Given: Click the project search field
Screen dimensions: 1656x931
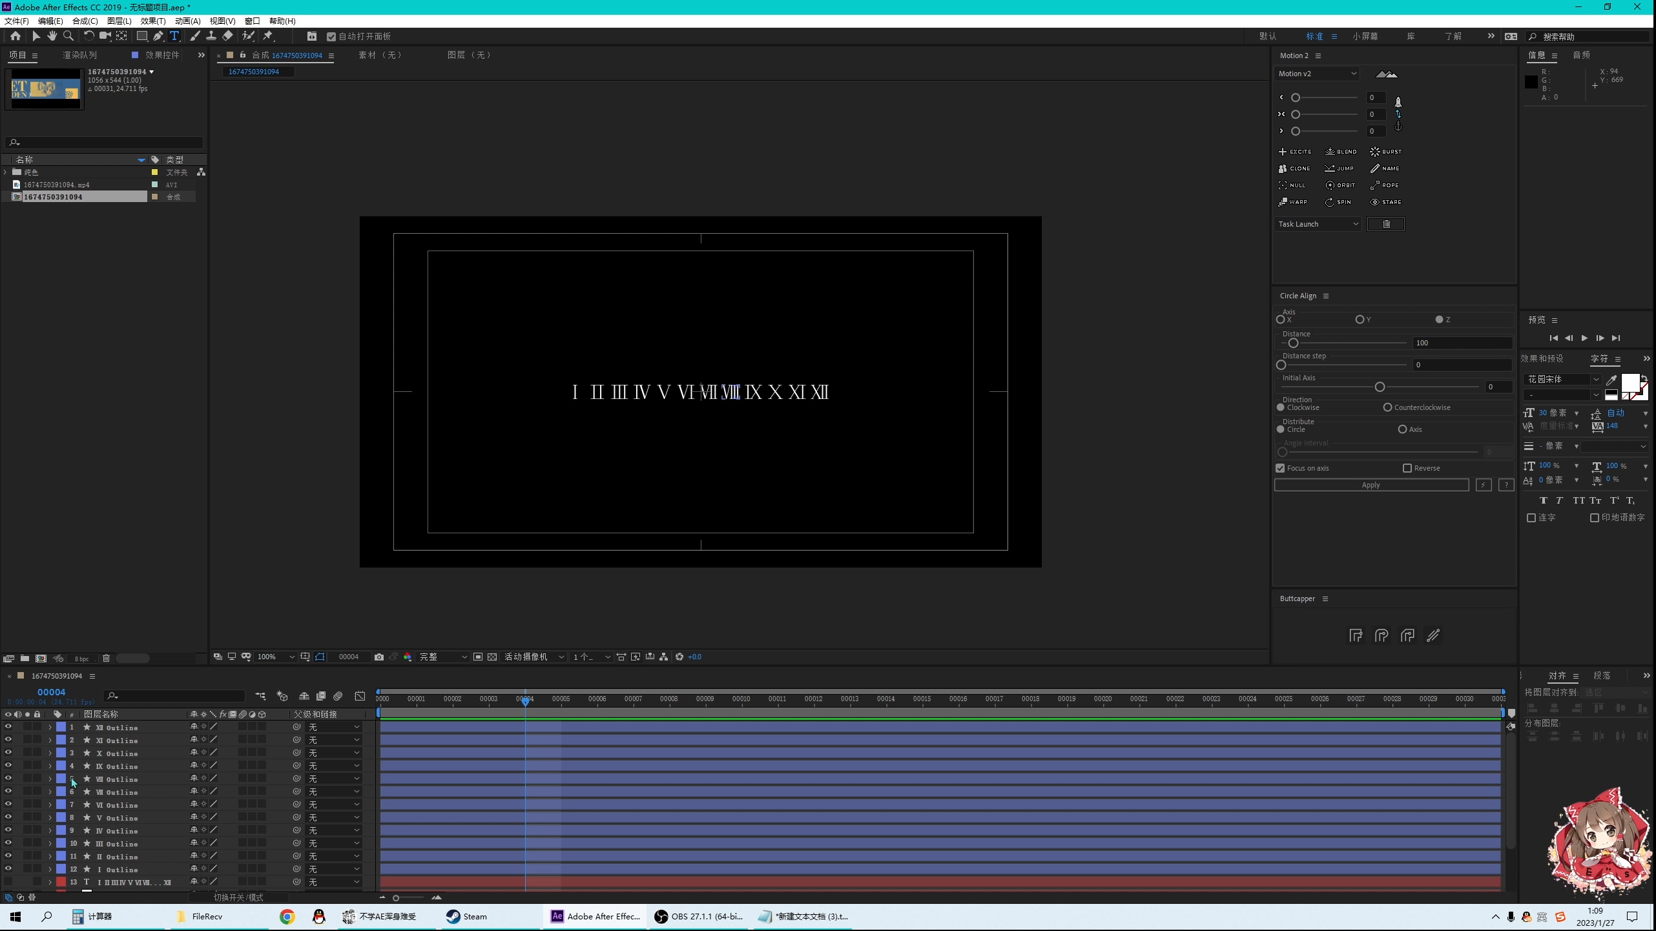Looking at the screenshot, I should 104,143.
